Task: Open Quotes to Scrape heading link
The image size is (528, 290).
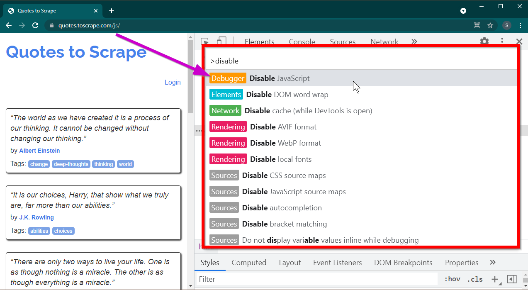Action: tap(76, 52)
